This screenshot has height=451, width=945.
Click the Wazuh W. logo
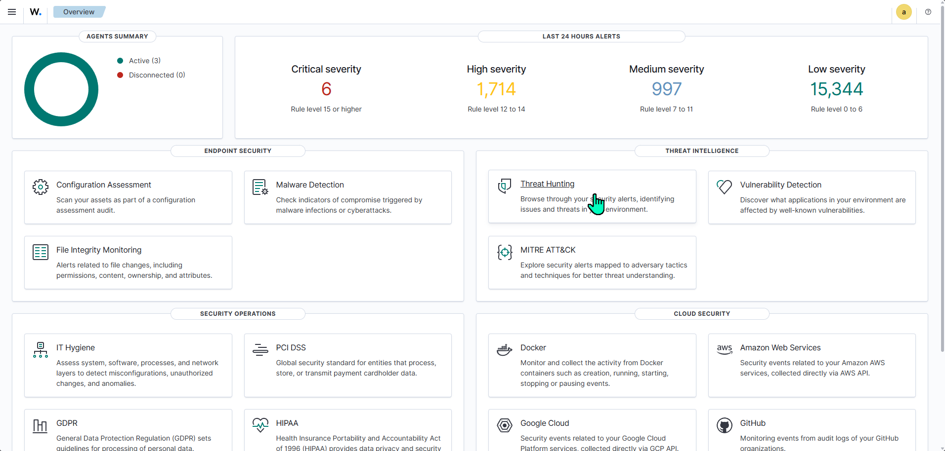(x=36, y=12)
